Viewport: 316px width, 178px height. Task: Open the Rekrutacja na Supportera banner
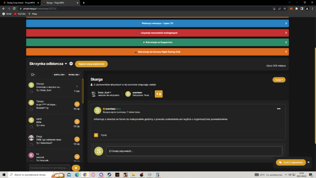pos(157,42)
